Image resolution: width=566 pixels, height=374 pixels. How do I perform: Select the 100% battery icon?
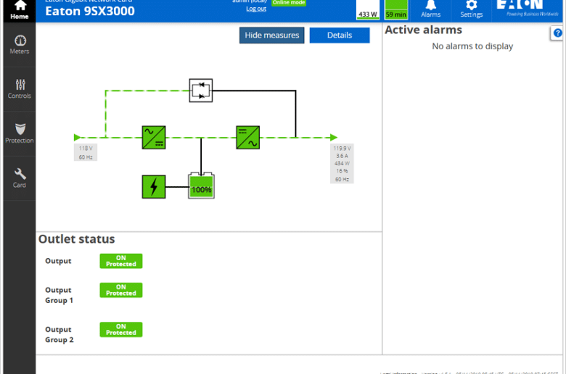tap(202, 186)
